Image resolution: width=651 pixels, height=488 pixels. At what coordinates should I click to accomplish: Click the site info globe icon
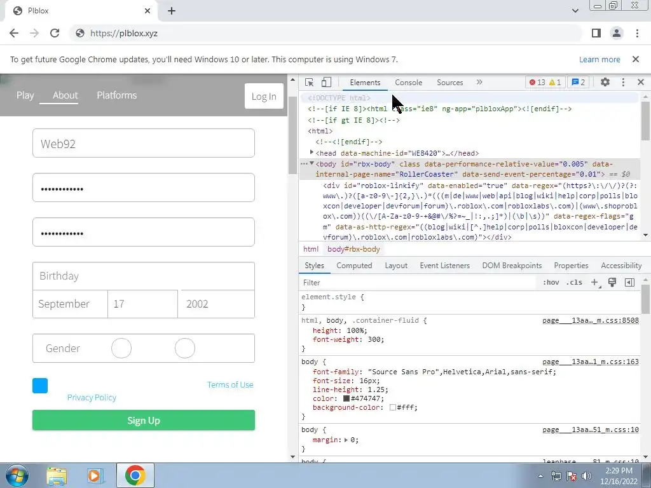click(80, 33)
